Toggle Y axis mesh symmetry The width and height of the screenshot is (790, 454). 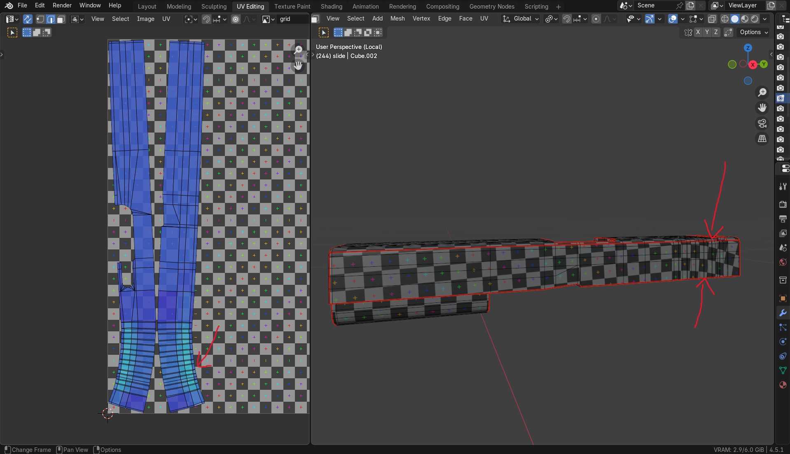(x=707, y=32)
